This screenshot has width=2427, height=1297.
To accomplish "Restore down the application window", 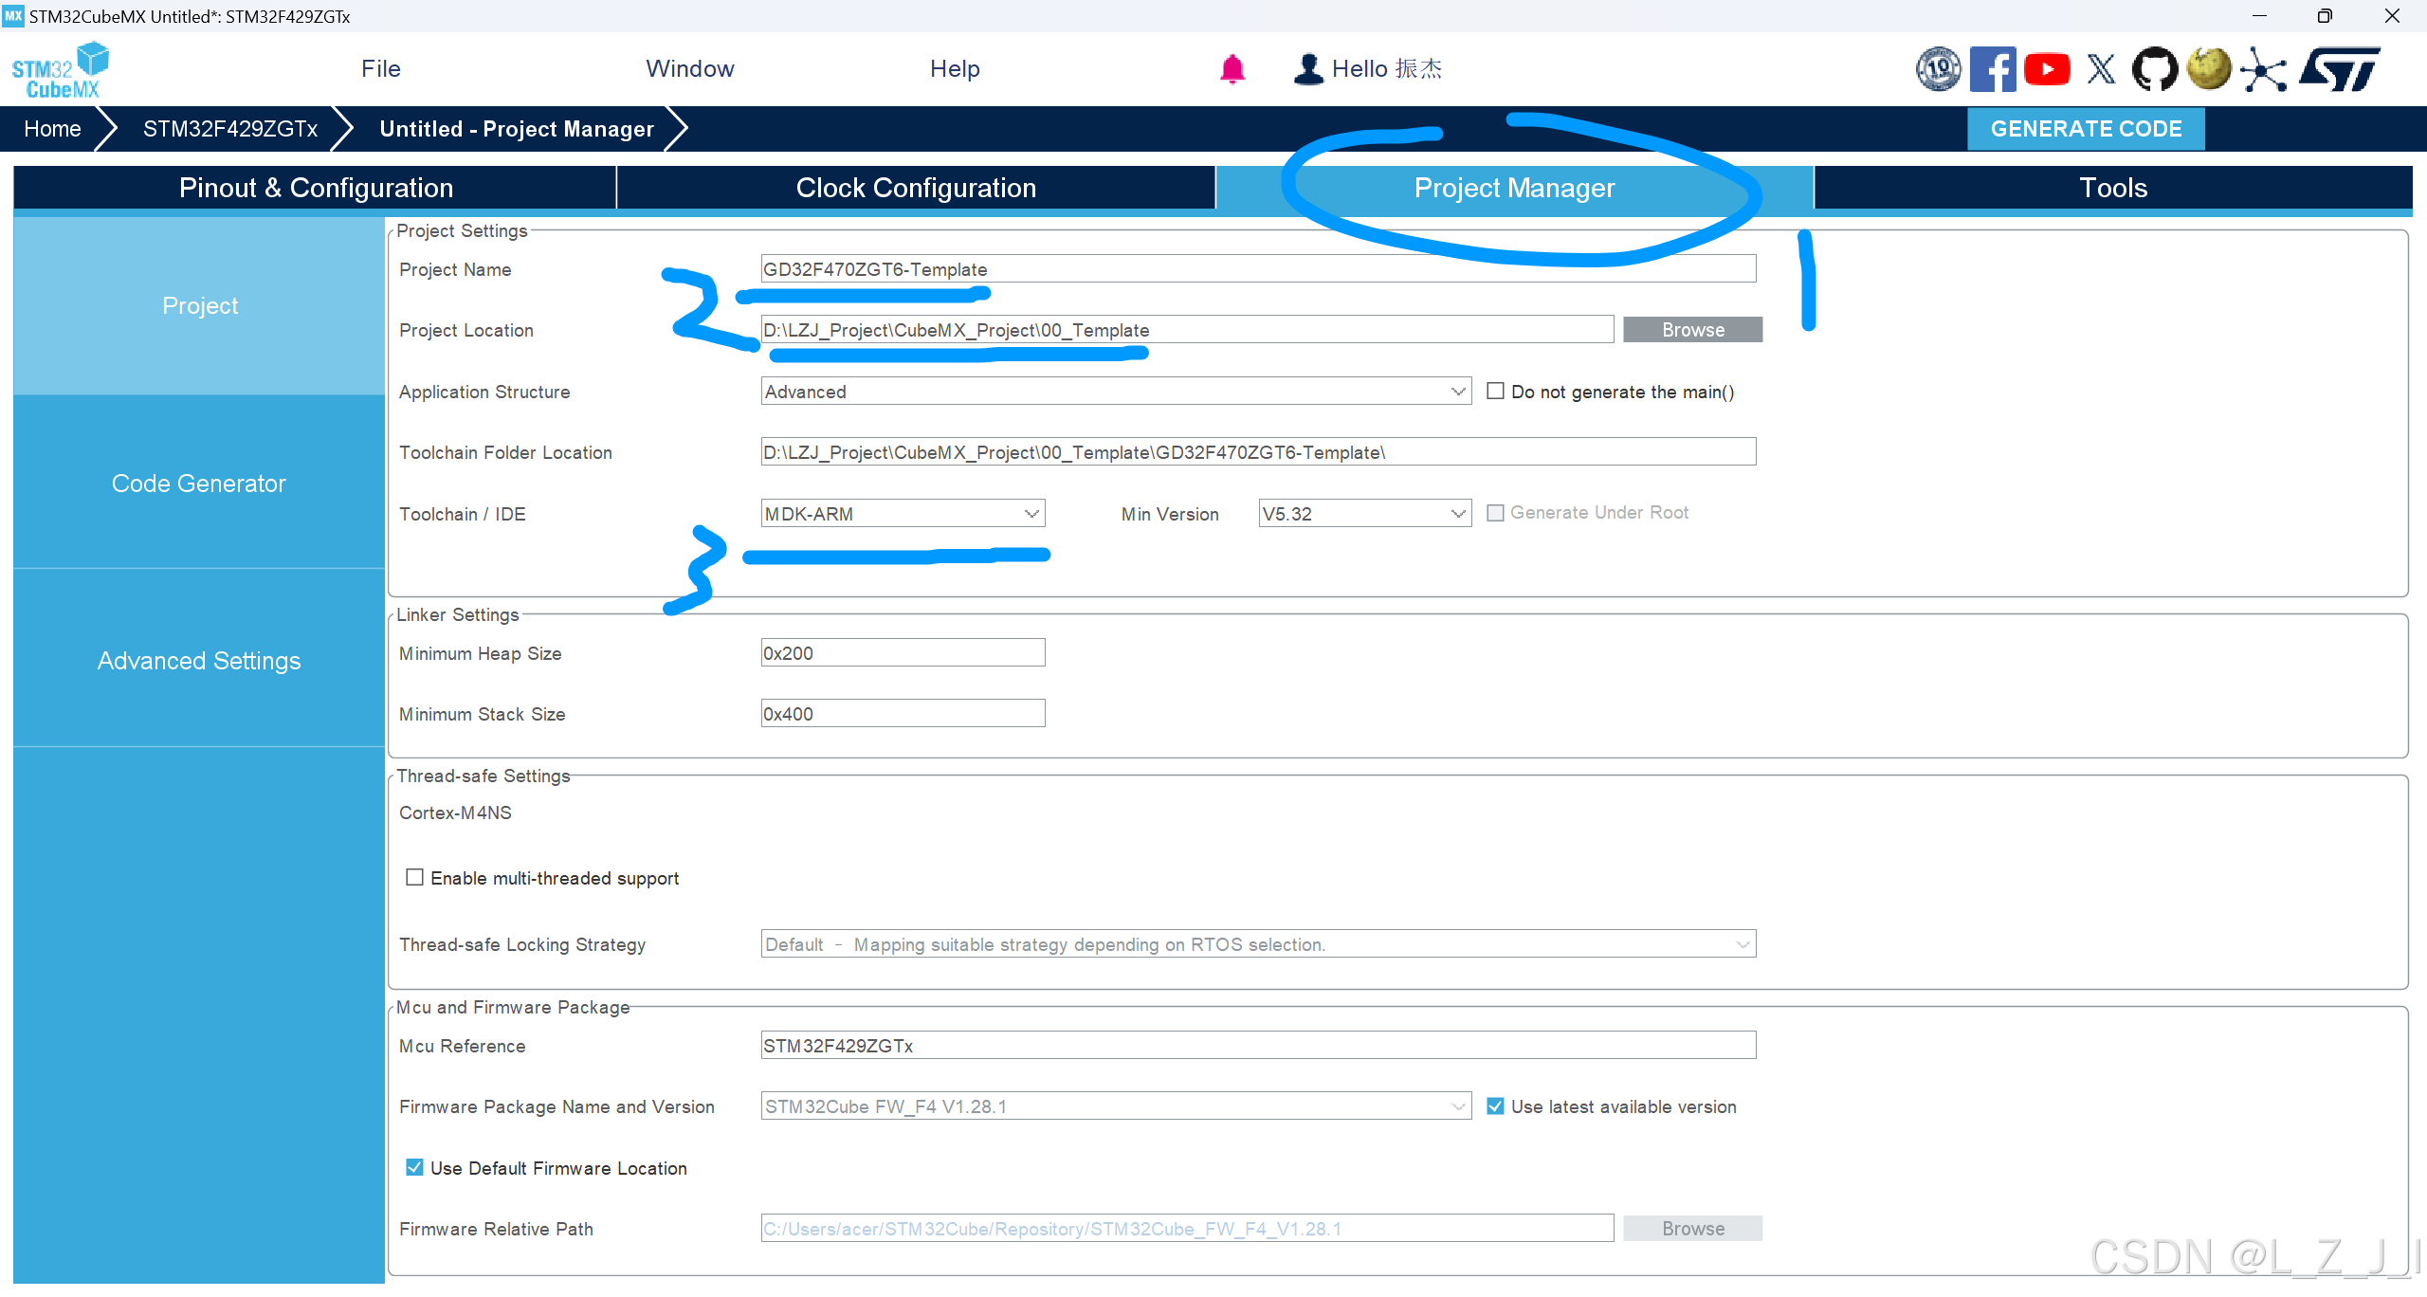I will click(2325, 16).
